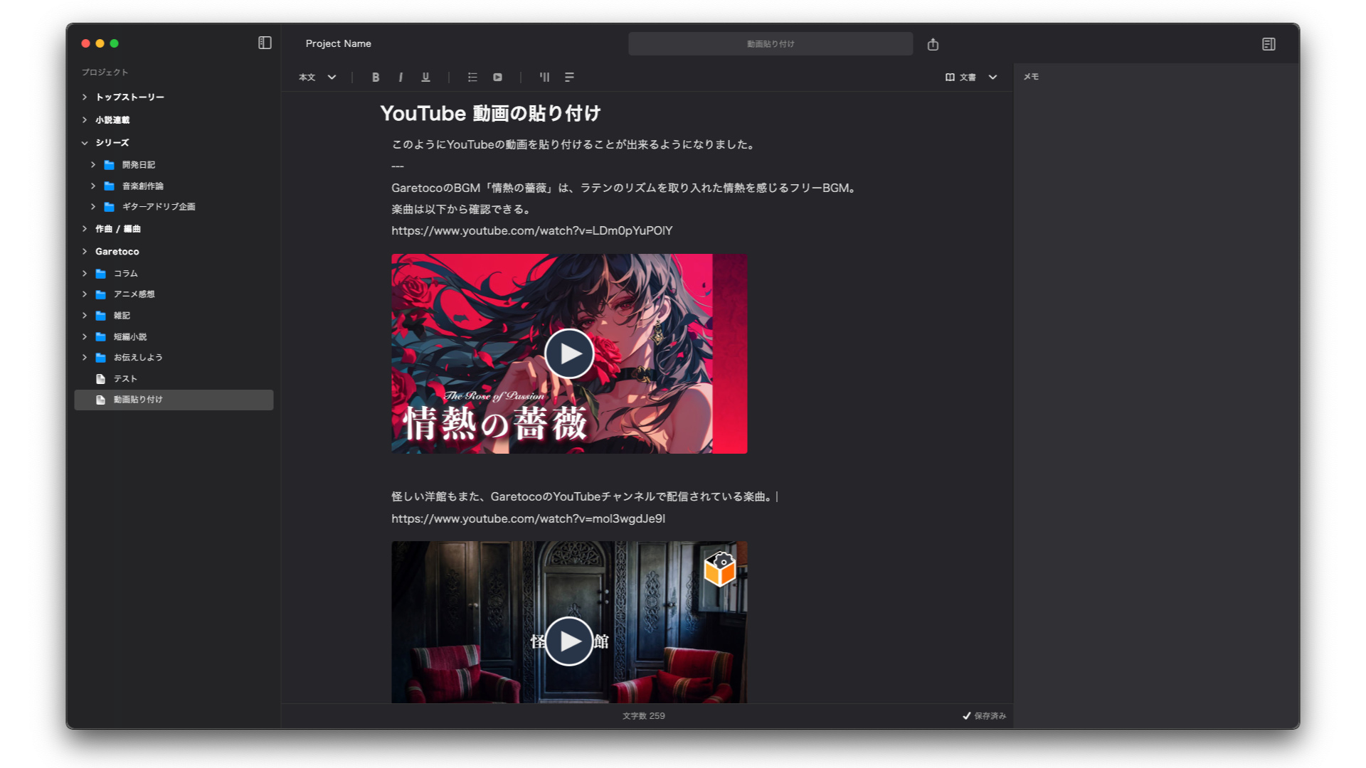Click the プロジェクト sidebar header
The height and width of the screenshot is (768, 1366).
(x=105, y=72)
